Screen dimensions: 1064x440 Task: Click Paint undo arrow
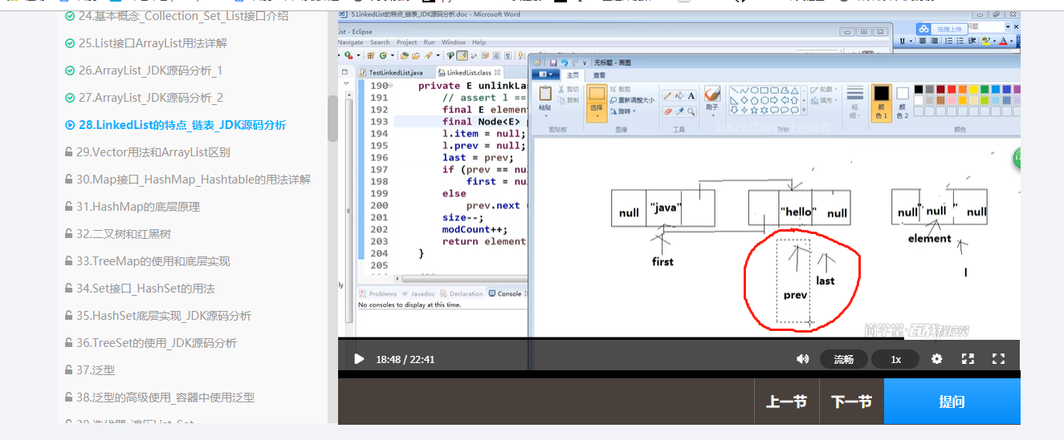point(565,62)
